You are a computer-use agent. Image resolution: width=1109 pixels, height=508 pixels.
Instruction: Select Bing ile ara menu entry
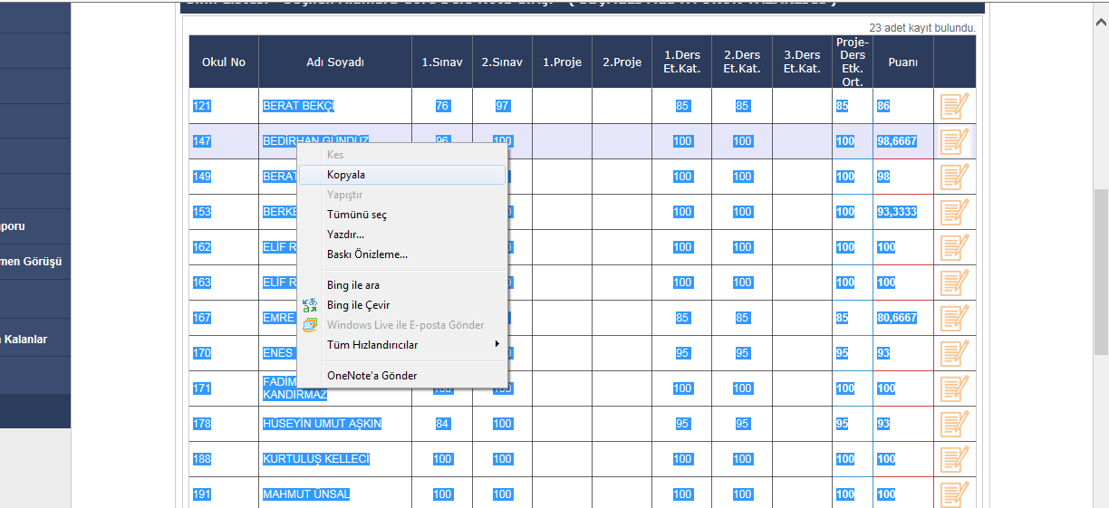point(352,285)
